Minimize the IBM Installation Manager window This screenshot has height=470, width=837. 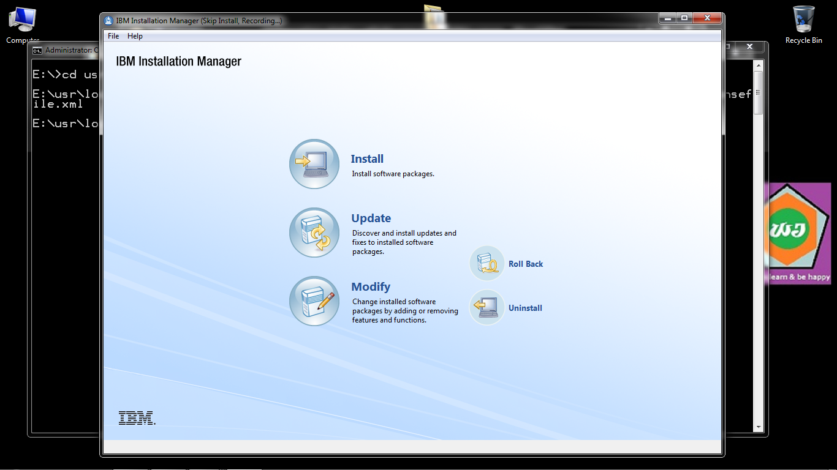coord(668,18)
